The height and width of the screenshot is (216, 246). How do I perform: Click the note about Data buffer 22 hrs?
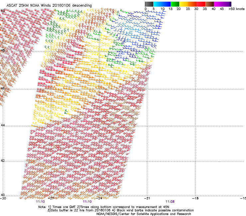pos(120,210)
